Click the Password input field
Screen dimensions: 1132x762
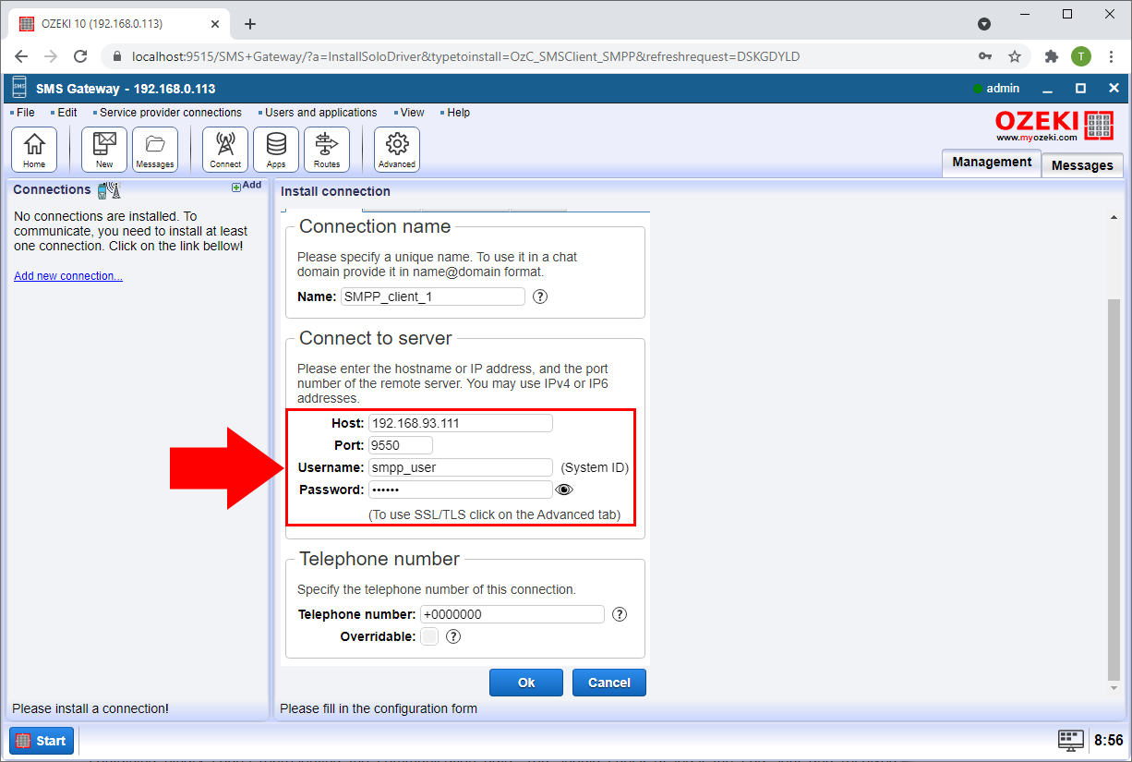tap(460, 490)
